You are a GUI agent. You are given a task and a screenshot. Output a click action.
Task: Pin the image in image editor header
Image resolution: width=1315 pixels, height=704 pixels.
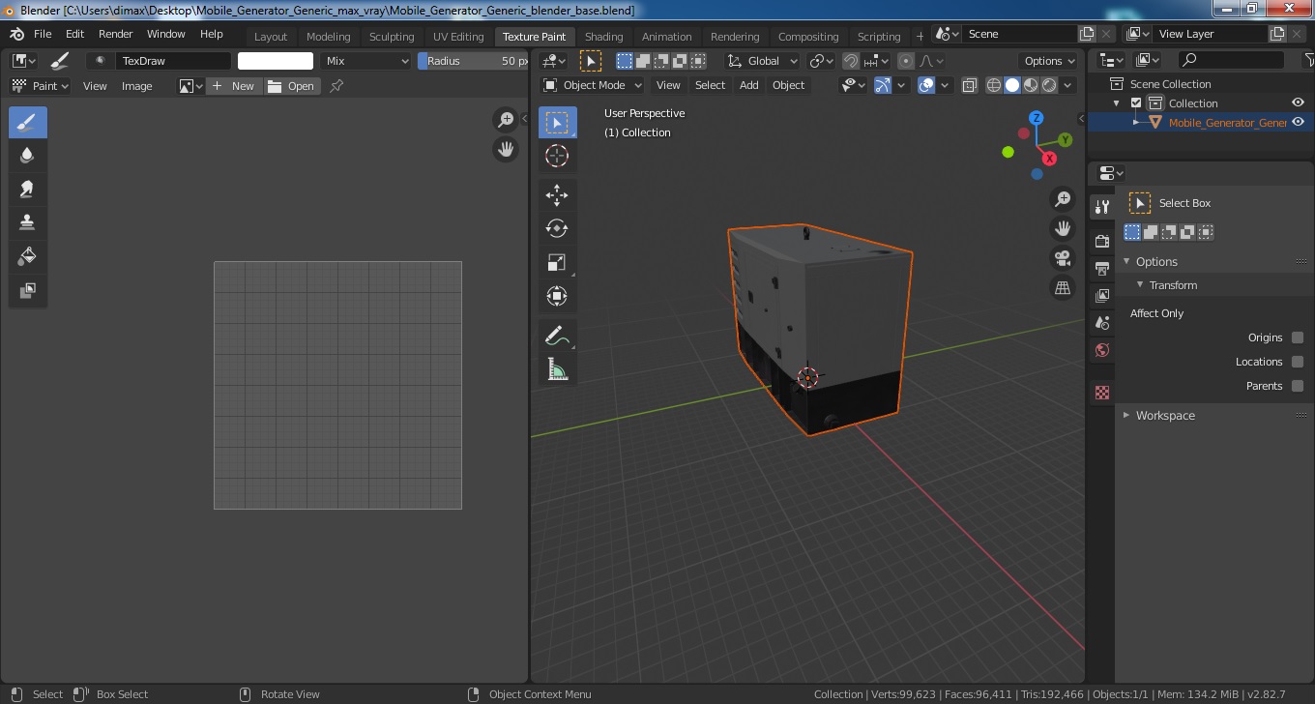tap(336, 86)
